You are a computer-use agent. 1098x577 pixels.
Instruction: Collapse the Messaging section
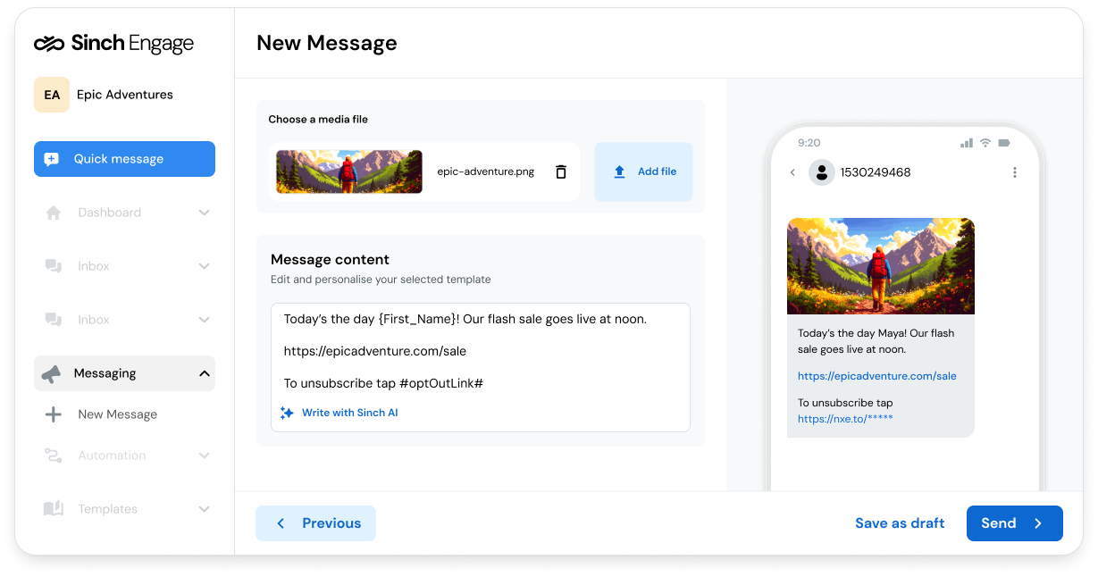coord(204,372)
